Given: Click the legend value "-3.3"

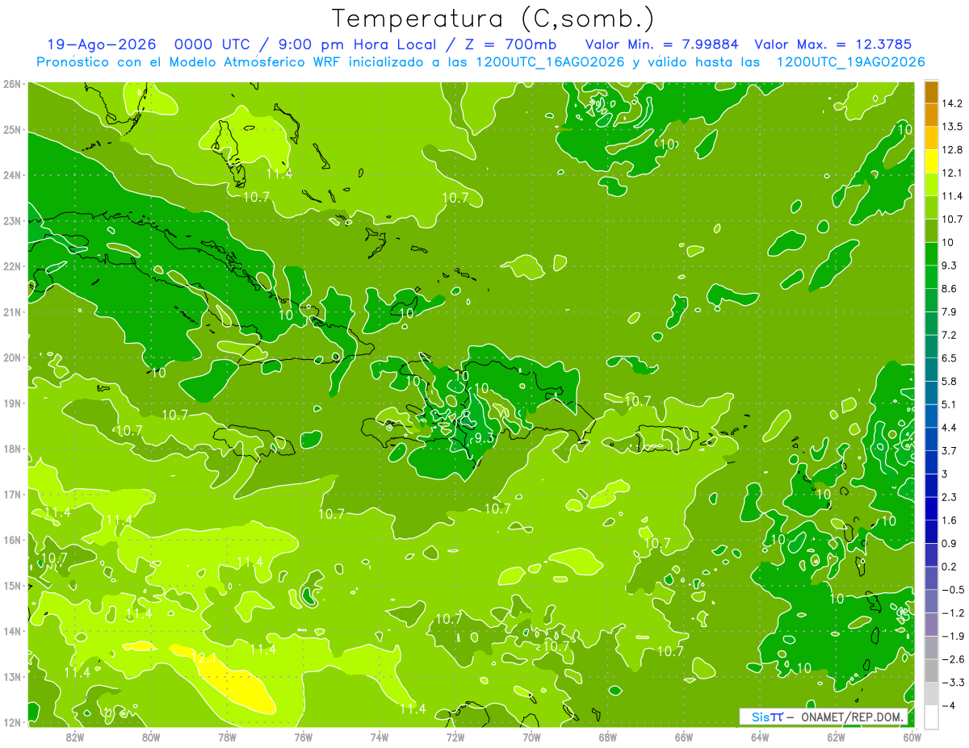Looking at the screenshot, I should (952, 683).
